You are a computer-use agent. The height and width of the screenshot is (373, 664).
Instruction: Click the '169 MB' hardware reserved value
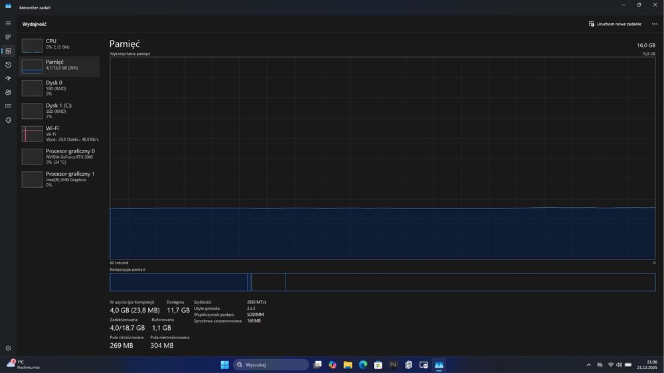click(254, 321)
